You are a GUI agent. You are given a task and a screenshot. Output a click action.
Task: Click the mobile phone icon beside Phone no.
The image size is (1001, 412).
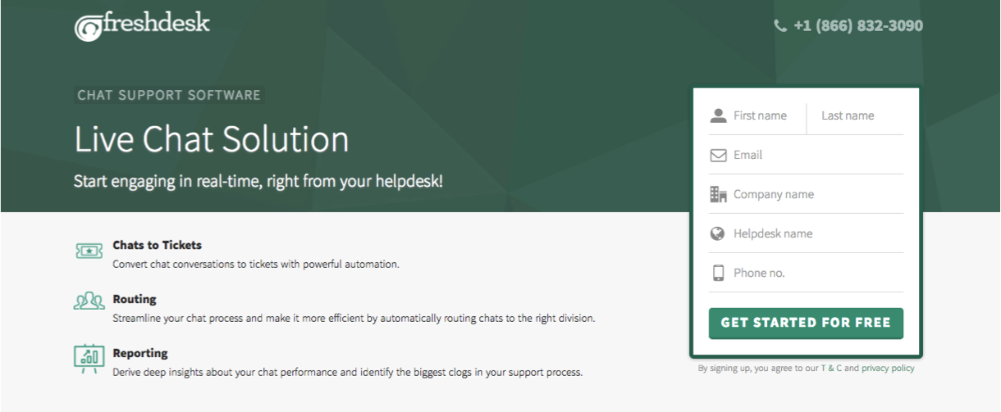(x=719, y=273)
